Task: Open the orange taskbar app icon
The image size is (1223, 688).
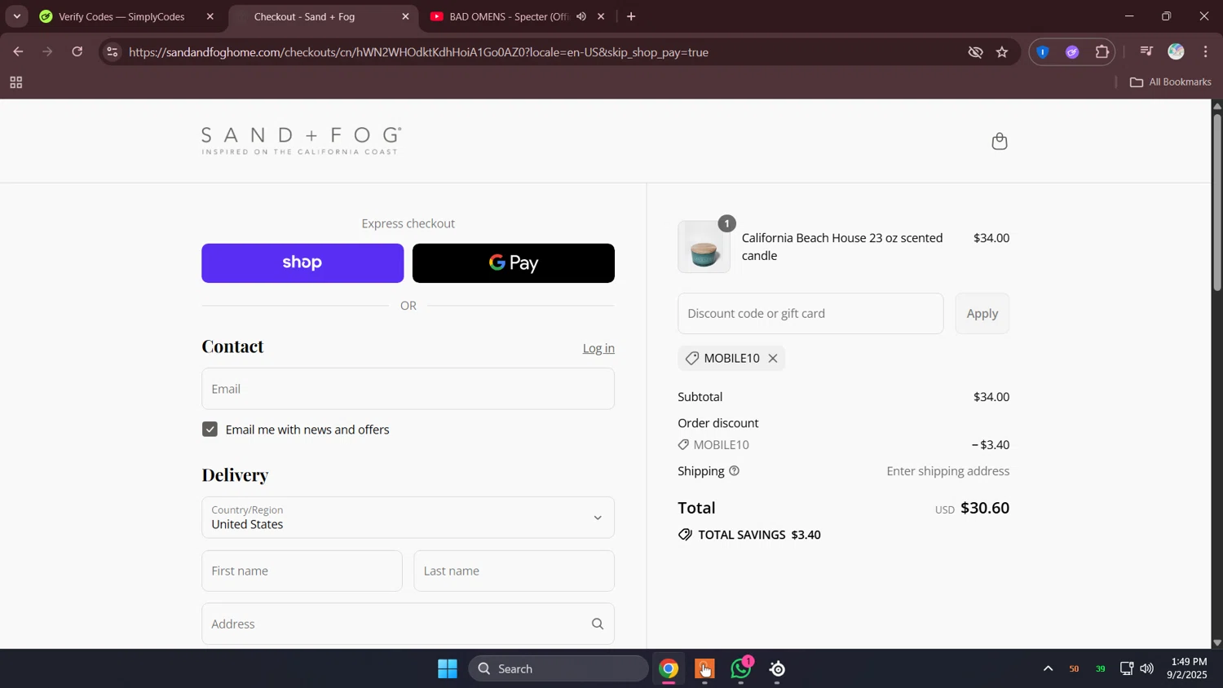Action: coord(704,669)
